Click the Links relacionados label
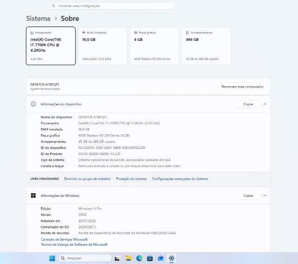Screen dimensions: 298x264 coord(45,178)
